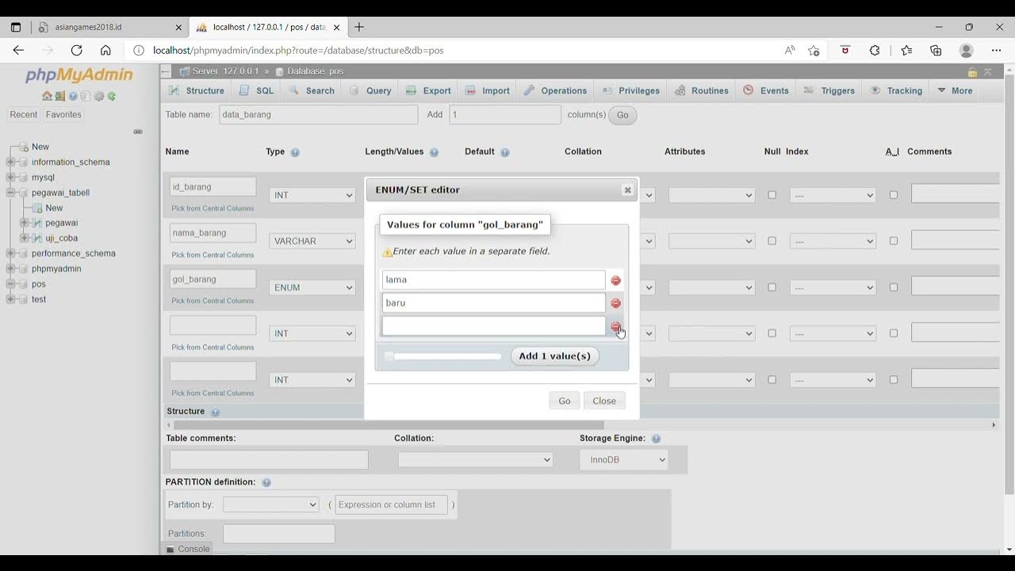Click Add 1 value(s) button
The image size is (1015, 571).
tap(555, 356)
